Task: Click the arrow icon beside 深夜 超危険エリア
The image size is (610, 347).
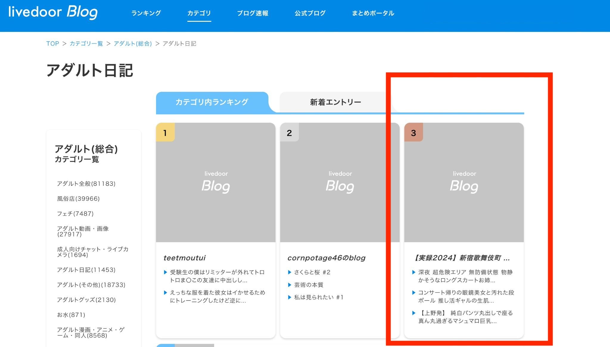Action: 413,272
